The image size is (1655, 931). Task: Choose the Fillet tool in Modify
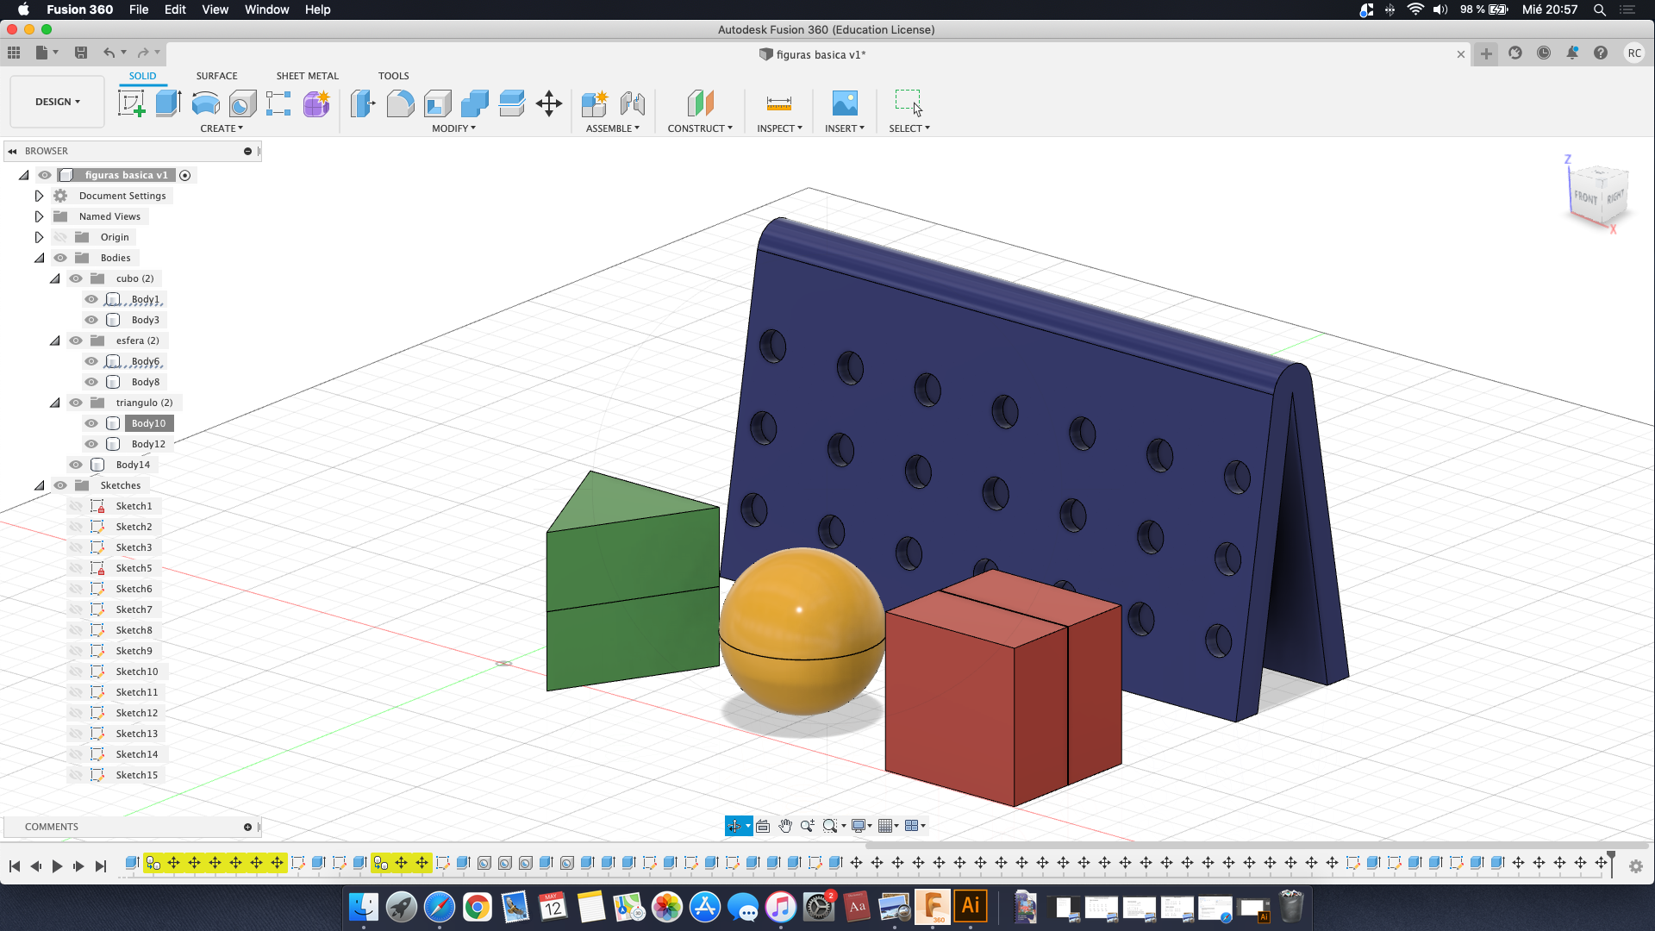click(400, 103)
